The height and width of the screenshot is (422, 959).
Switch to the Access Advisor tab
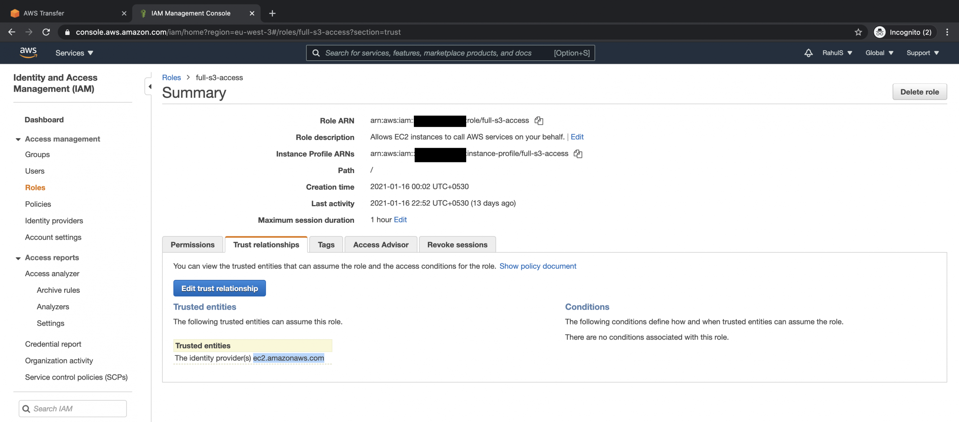click(380, 244)
